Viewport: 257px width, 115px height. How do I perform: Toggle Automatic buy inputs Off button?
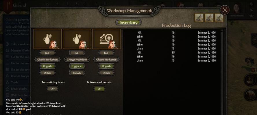point(52,89)
